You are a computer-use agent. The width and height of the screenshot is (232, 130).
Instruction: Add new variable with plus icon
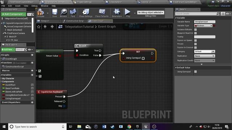pyautogui.click(x=32, y=75)
